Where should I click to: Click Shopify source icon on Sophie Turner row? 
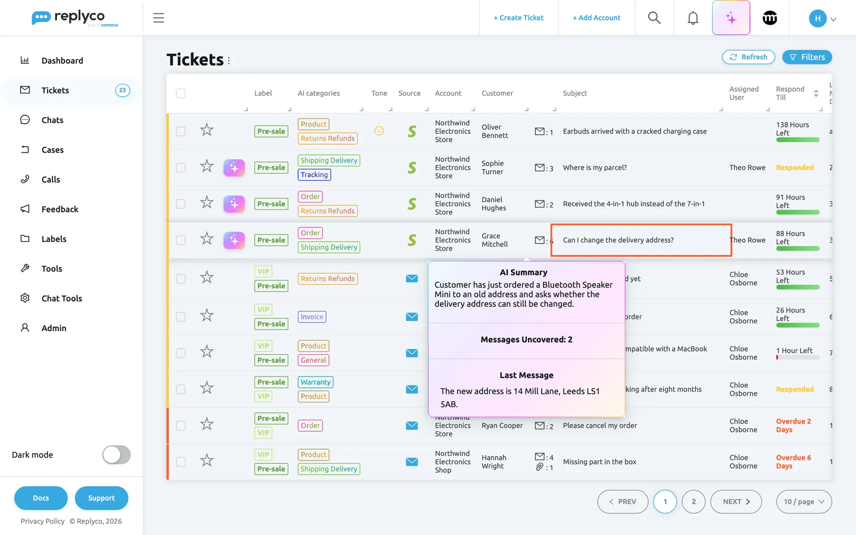(412, 167)
